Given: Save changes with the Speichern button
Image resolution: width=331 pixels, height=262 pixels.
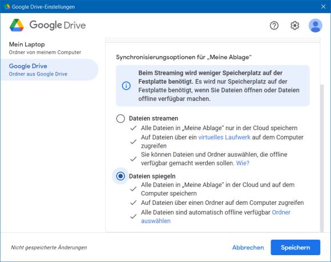Looking at the screenshot, I should [295, 247].
